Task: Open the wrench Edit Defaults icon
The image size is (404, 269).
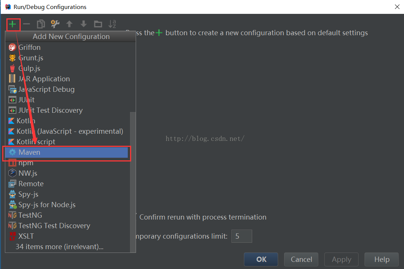Action: coord(55,24)
